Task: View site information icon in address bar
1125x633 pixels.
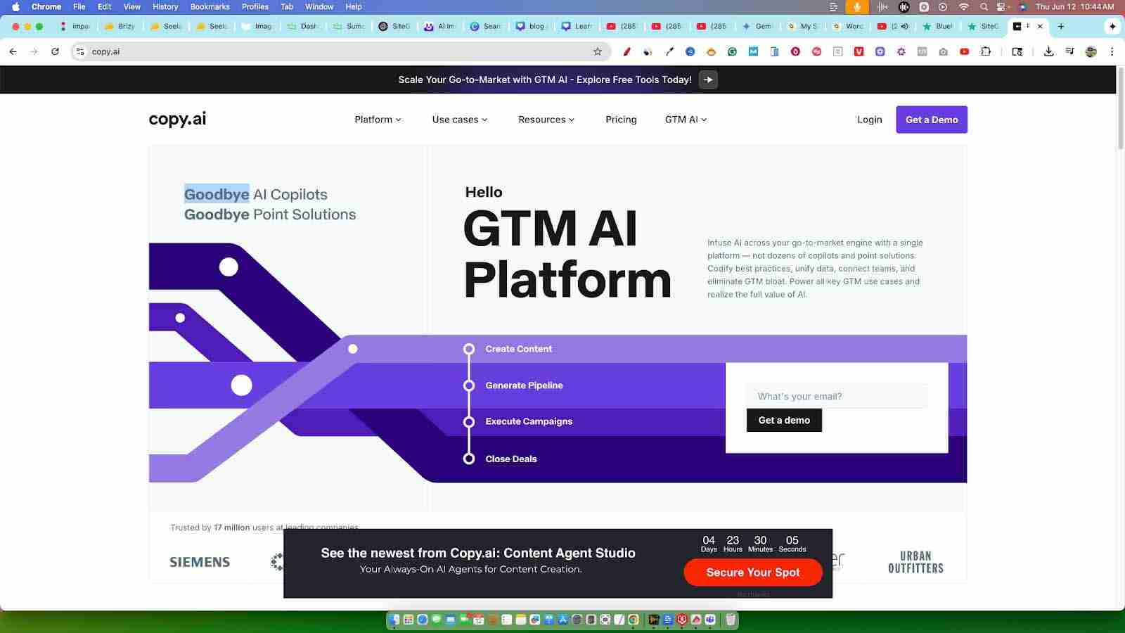Action: [80, 51]
